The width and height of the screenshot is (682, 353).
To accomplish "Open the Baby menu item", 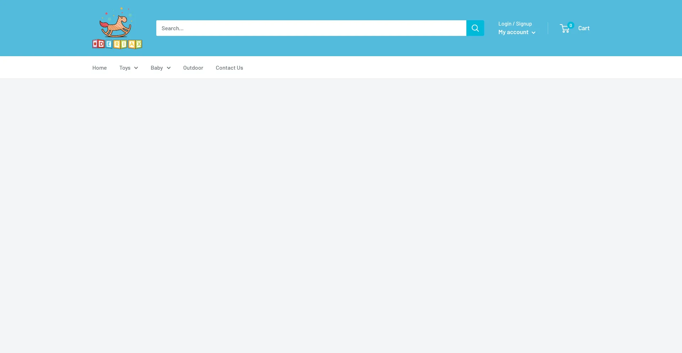I will pos(157,68).
